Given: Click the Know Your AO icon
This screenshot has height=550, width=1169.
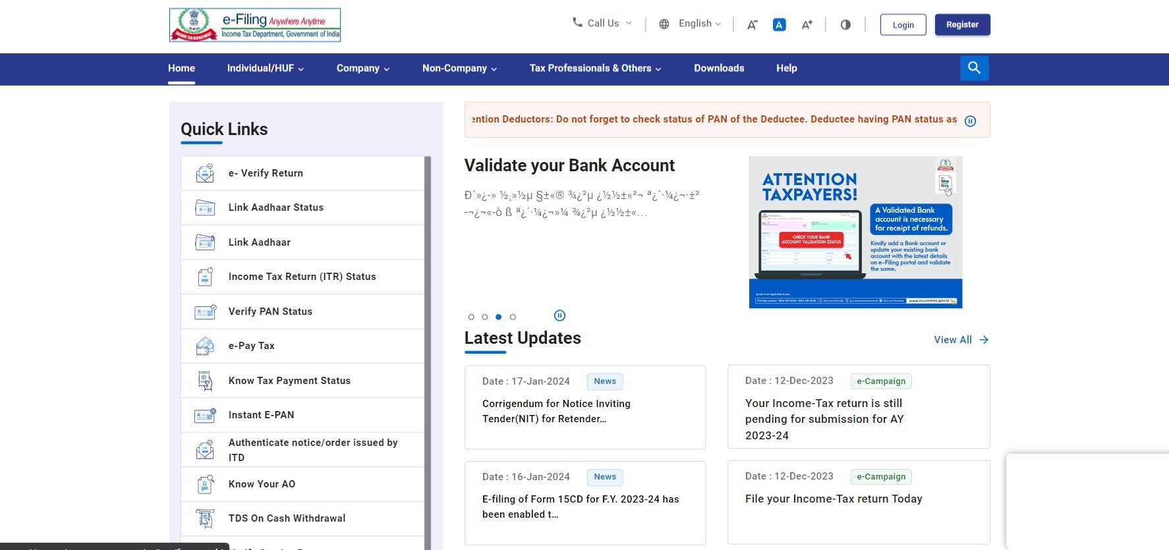Looking at the screenshot, I should (205, 484).
